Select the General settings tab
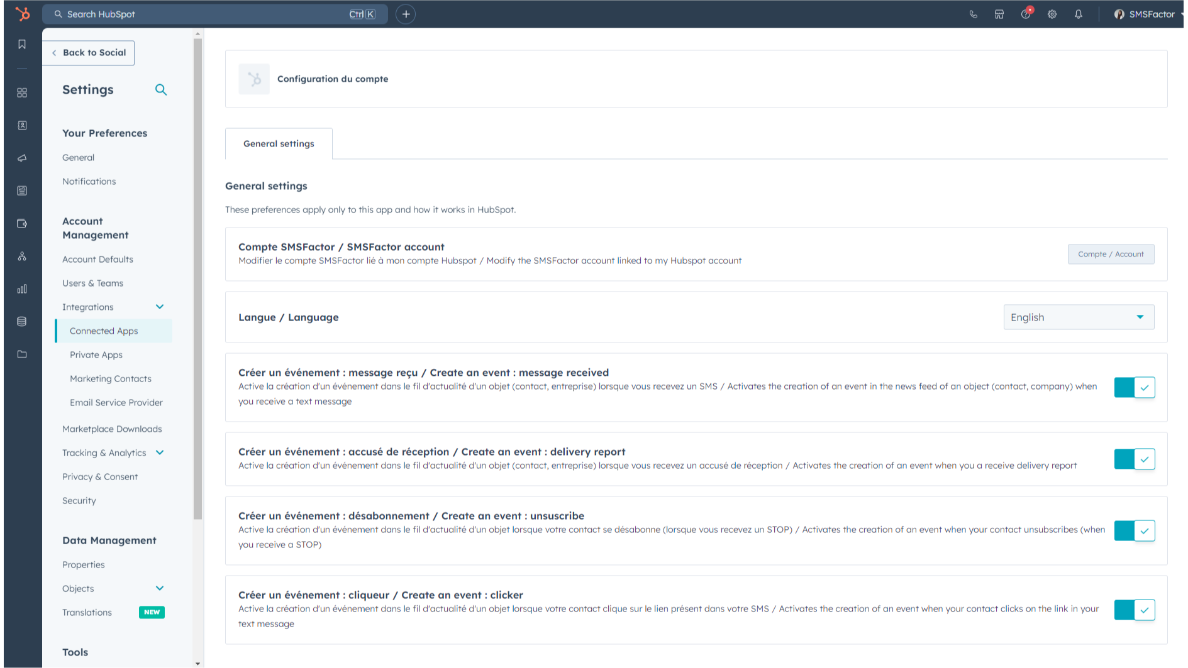The height and width of the screenshot is (668, 1188). coord(279,144)
